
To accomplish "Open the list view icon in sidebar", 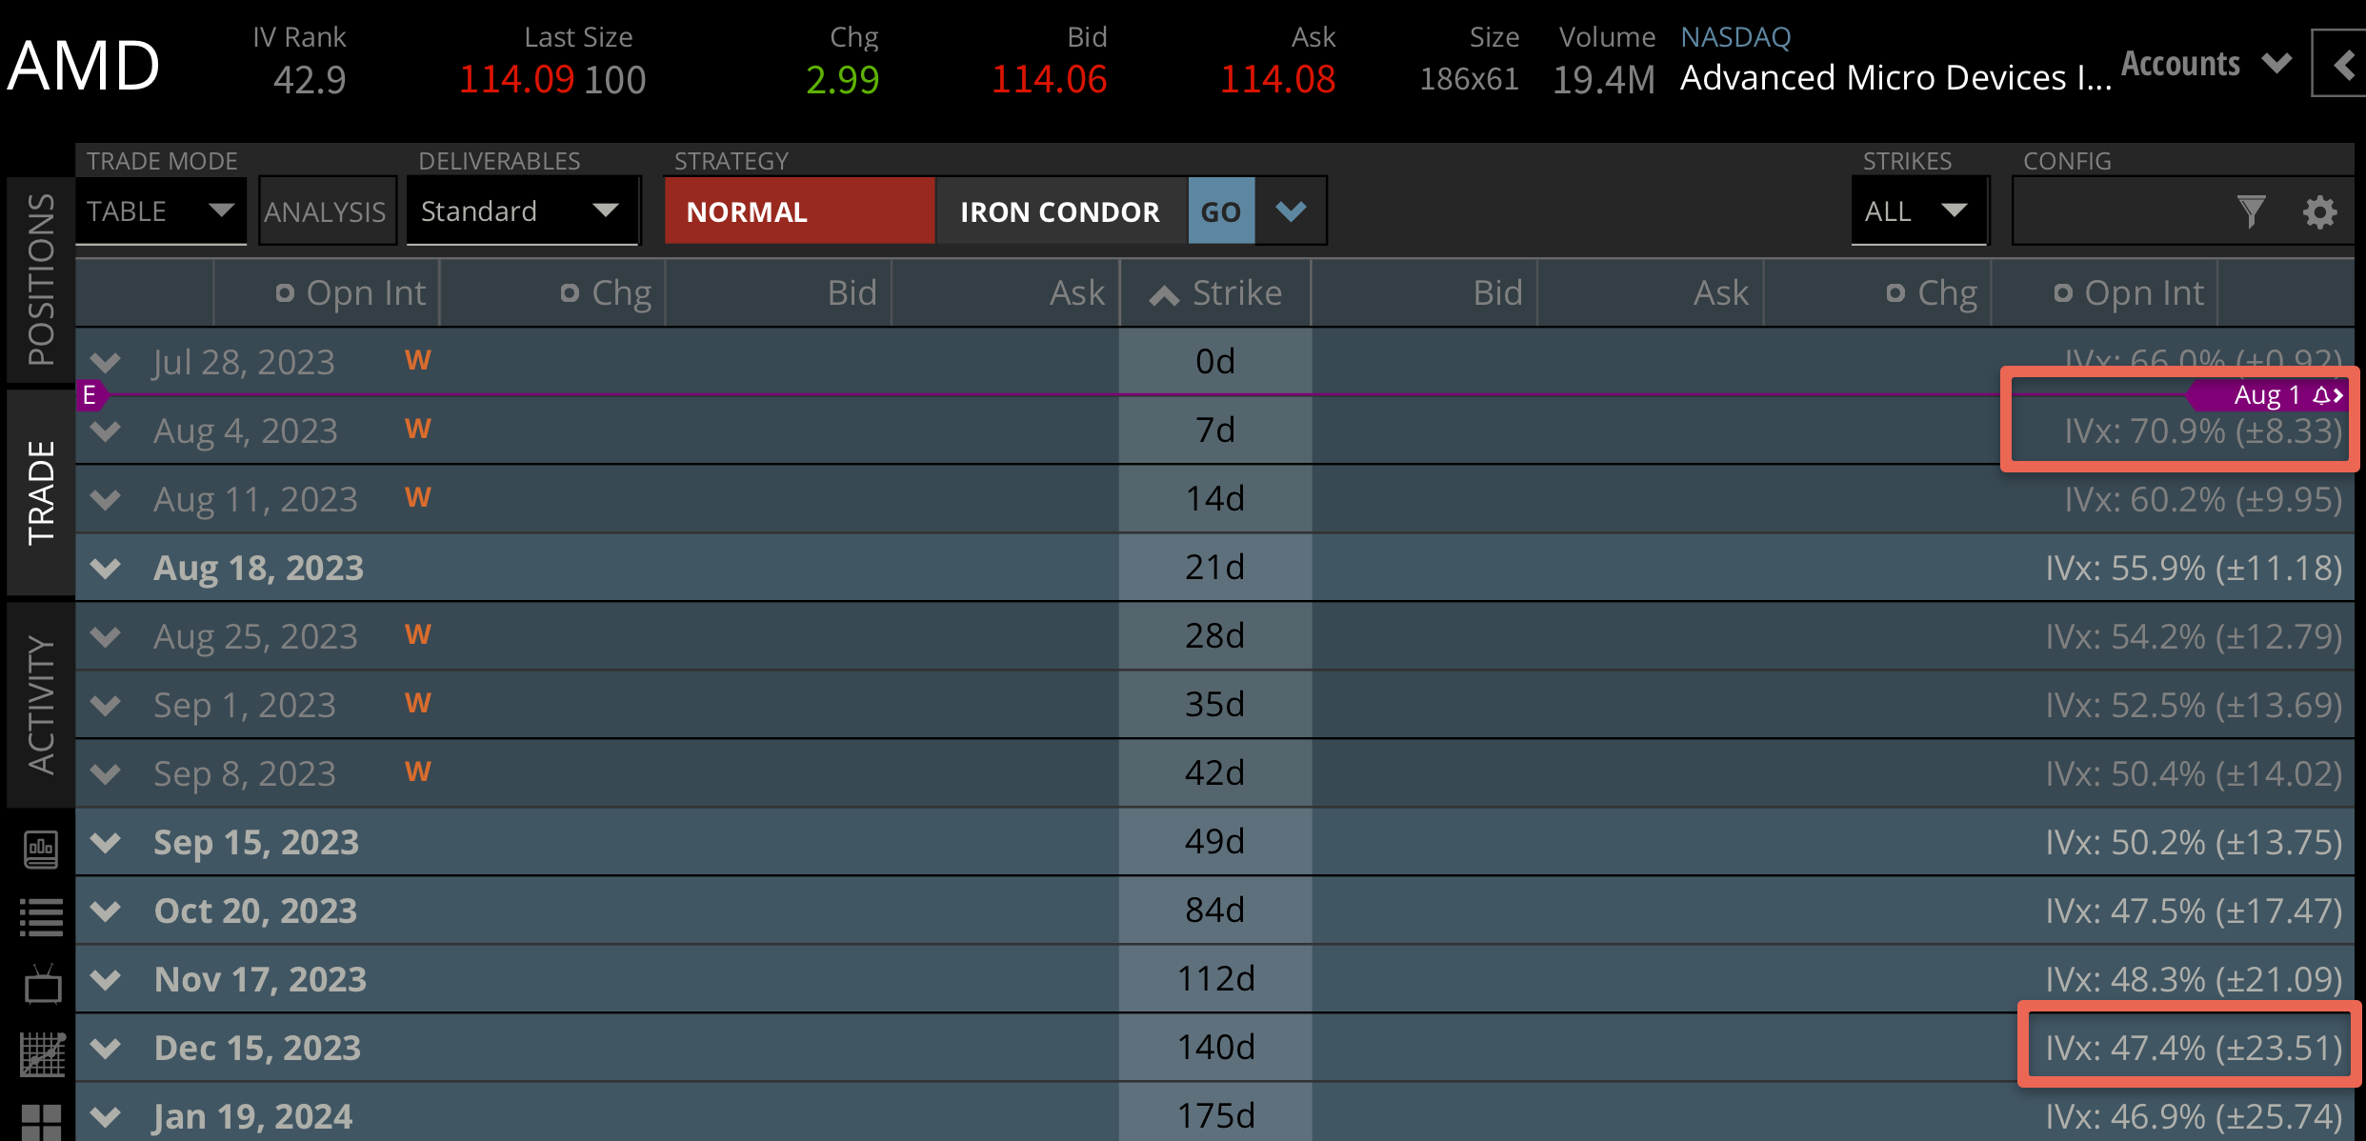I will pos(41,917).
